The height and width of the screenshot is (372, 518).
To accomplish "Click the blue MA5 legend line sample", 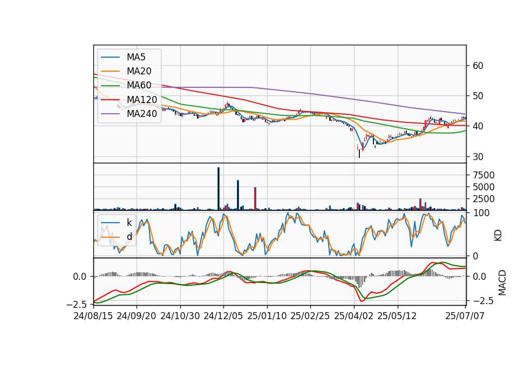I will (110, 58).
